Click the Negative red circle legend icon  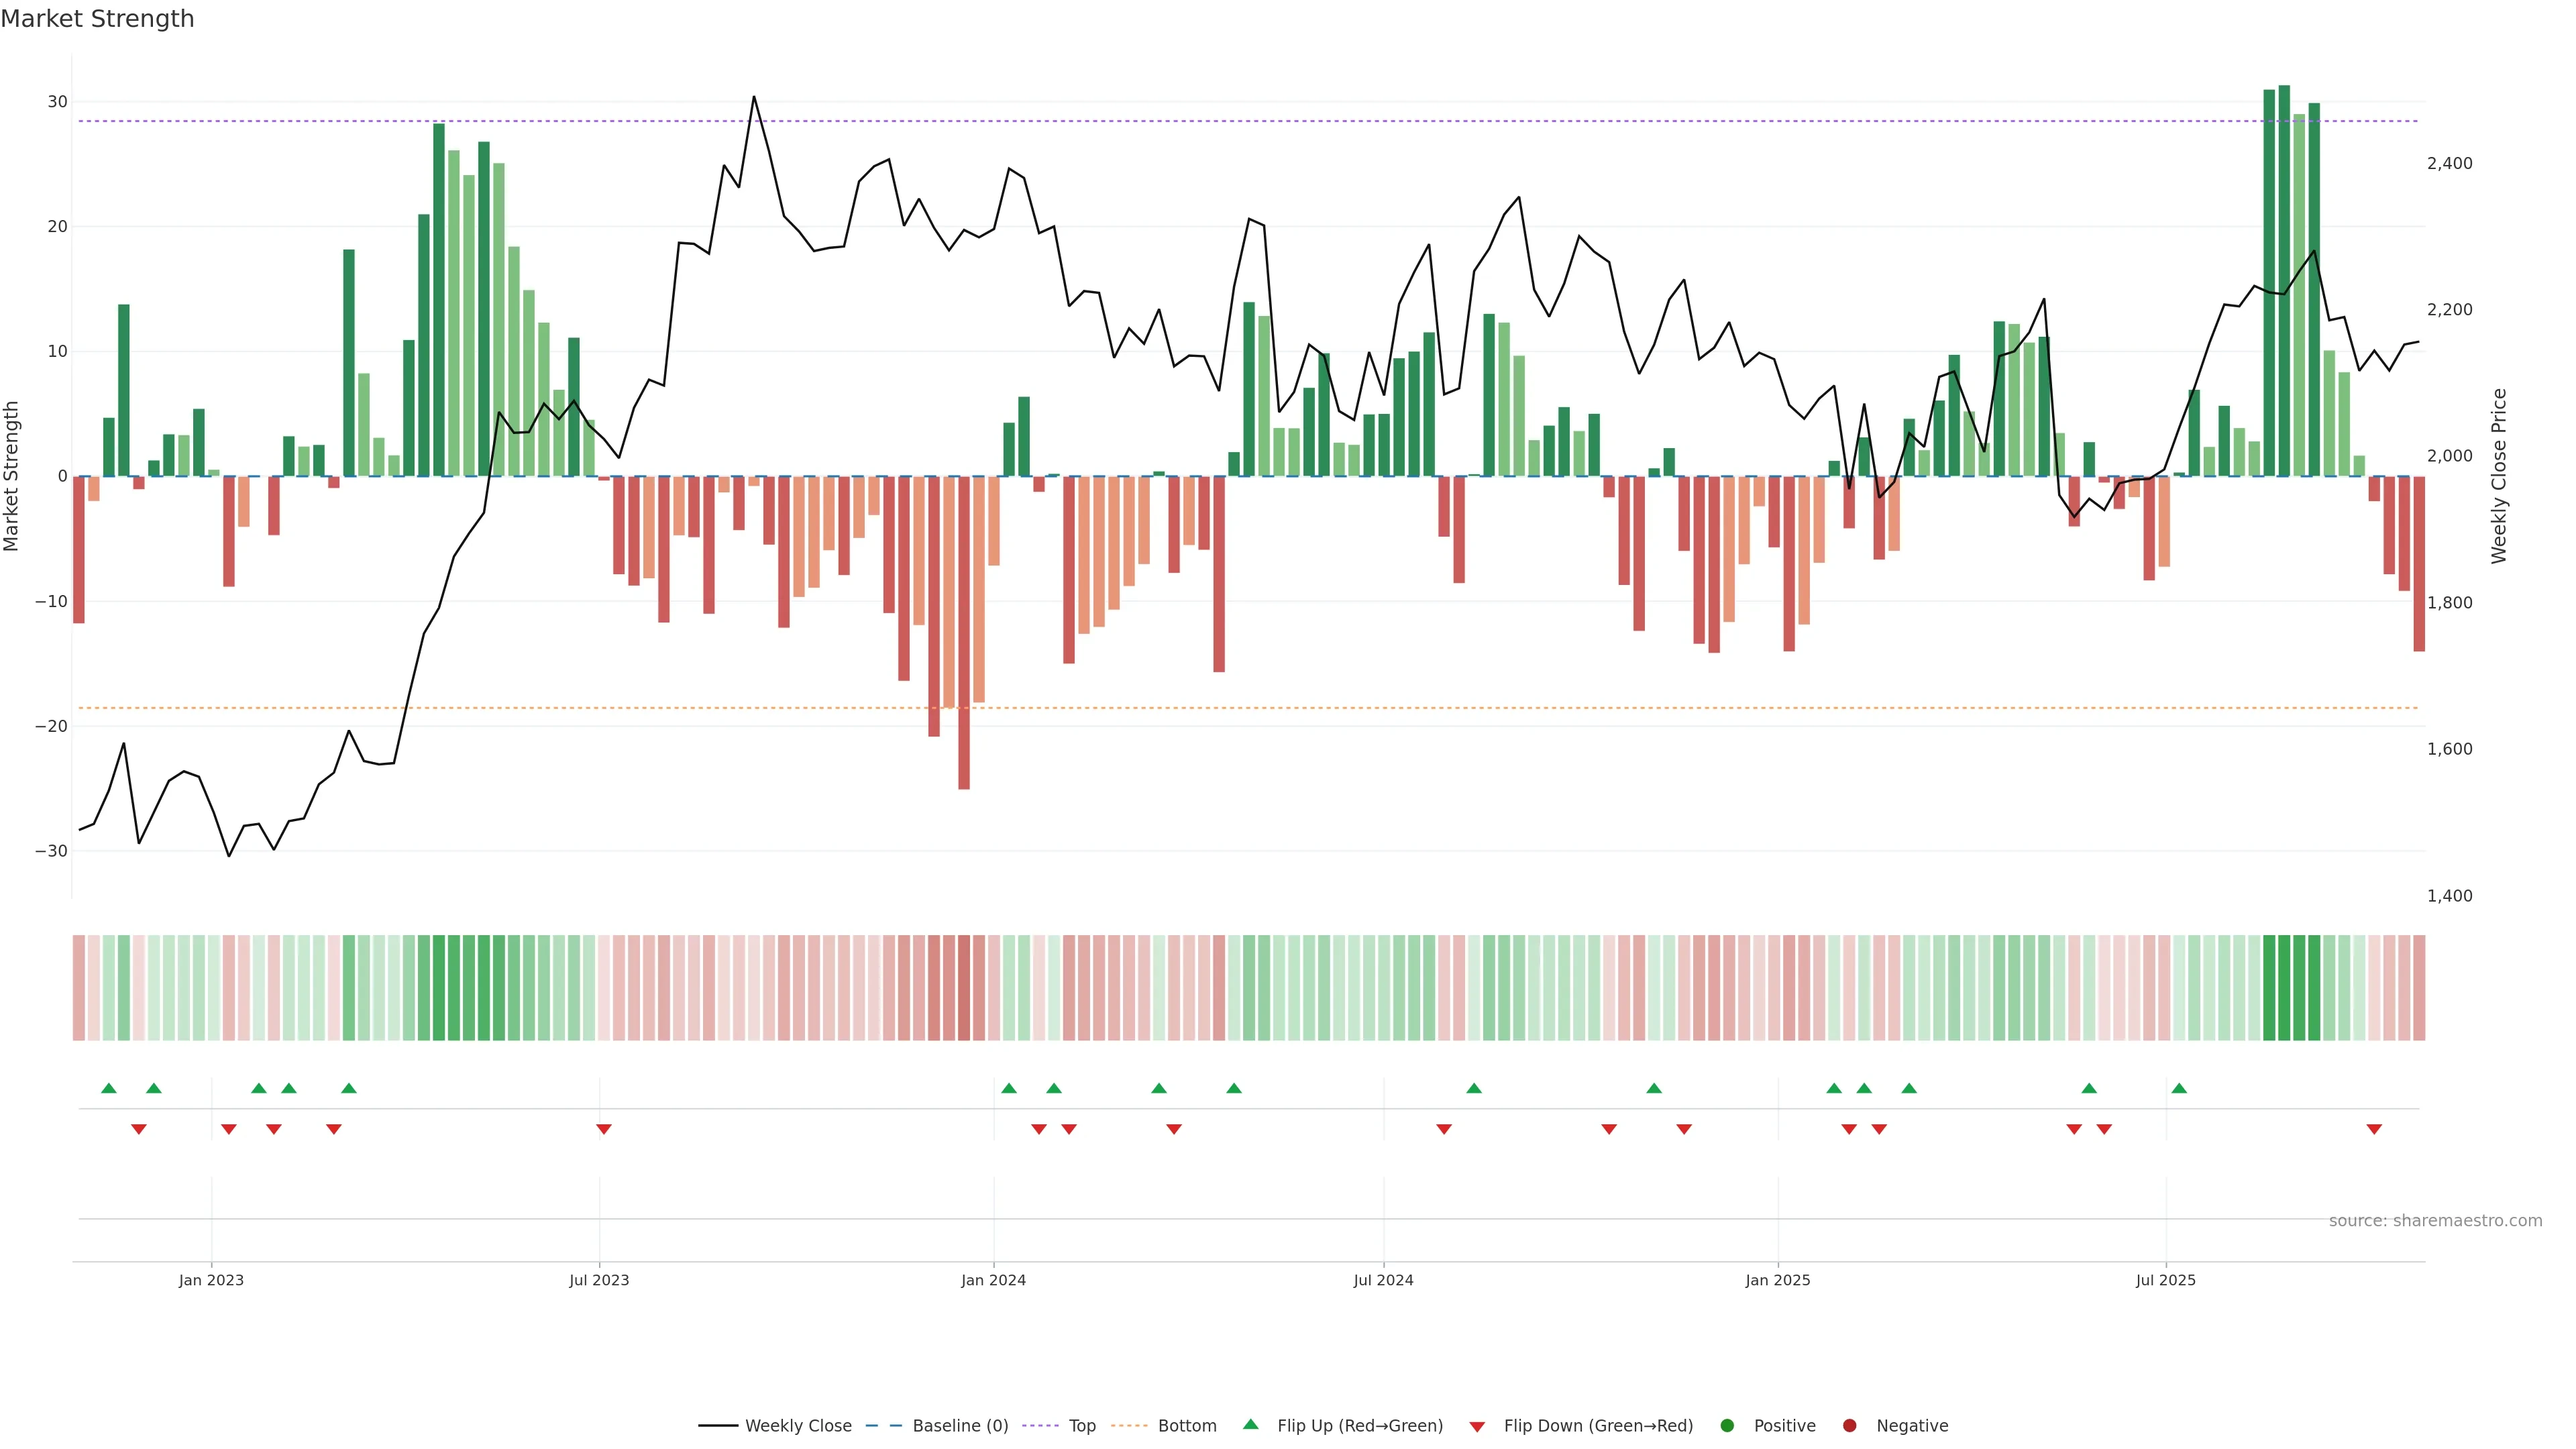click(1849, 1426)
